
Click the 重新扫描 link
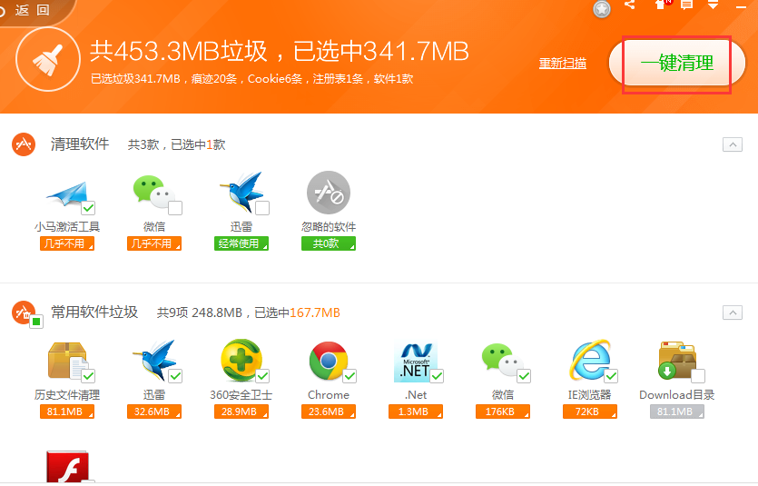click(x=563, y=64)
